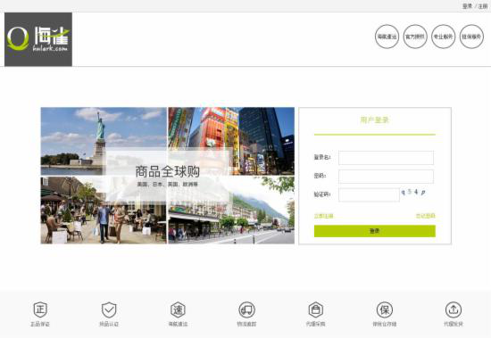Click the 注册 link in top bar
Viewport: 491px width, 338px height.
coord(483,6)
